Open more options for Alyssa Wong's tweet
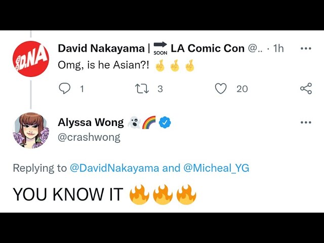 click(306, 123)
